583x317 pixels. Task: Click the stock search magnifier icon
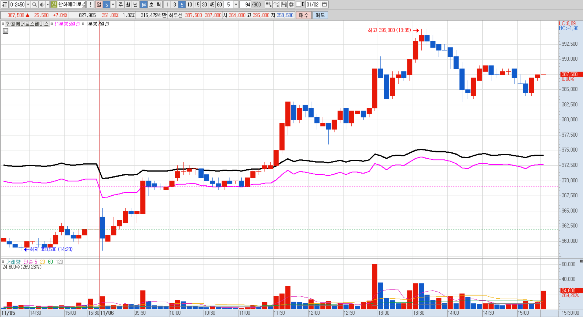[x=34, y=4]
